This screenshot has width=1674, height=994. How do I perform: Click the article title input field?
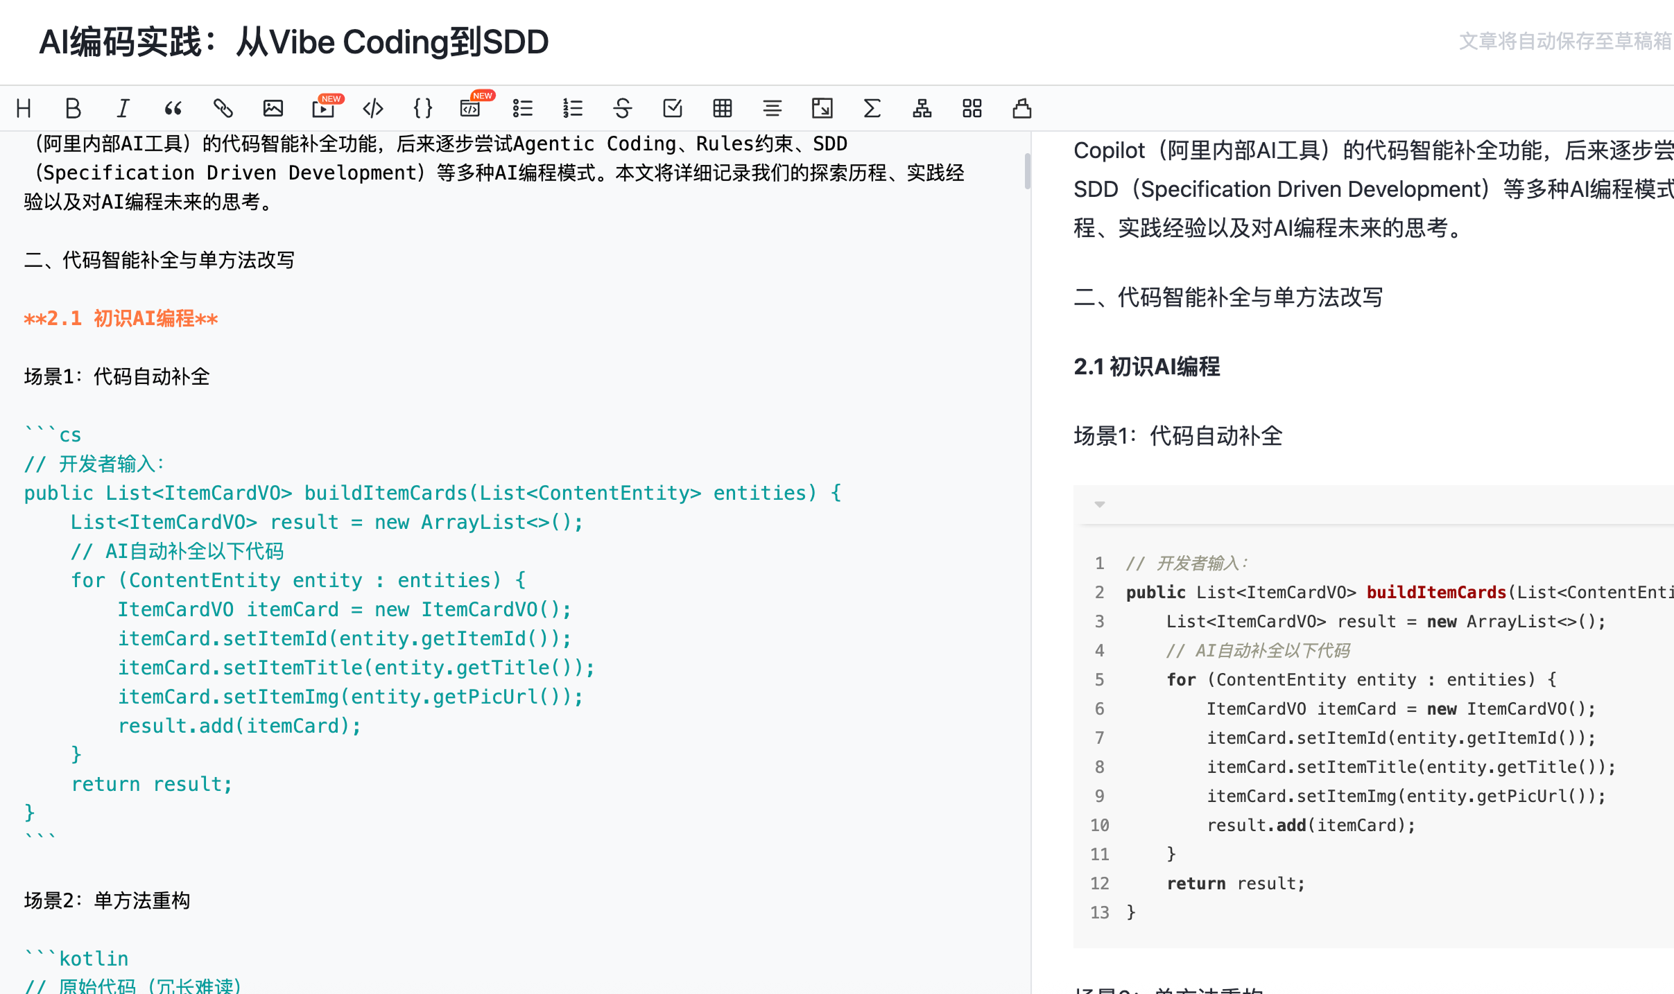(293, 42)
